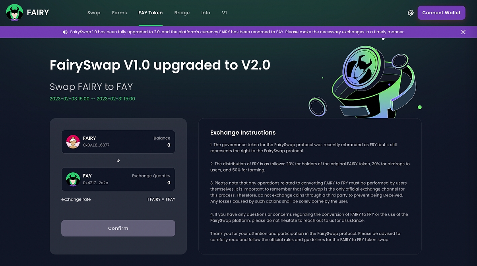Click the speaker announcement icon
477x266 pixels.
pos(65,32)
